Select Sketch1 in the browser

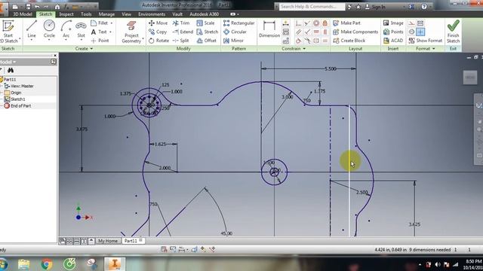(18, 99)
